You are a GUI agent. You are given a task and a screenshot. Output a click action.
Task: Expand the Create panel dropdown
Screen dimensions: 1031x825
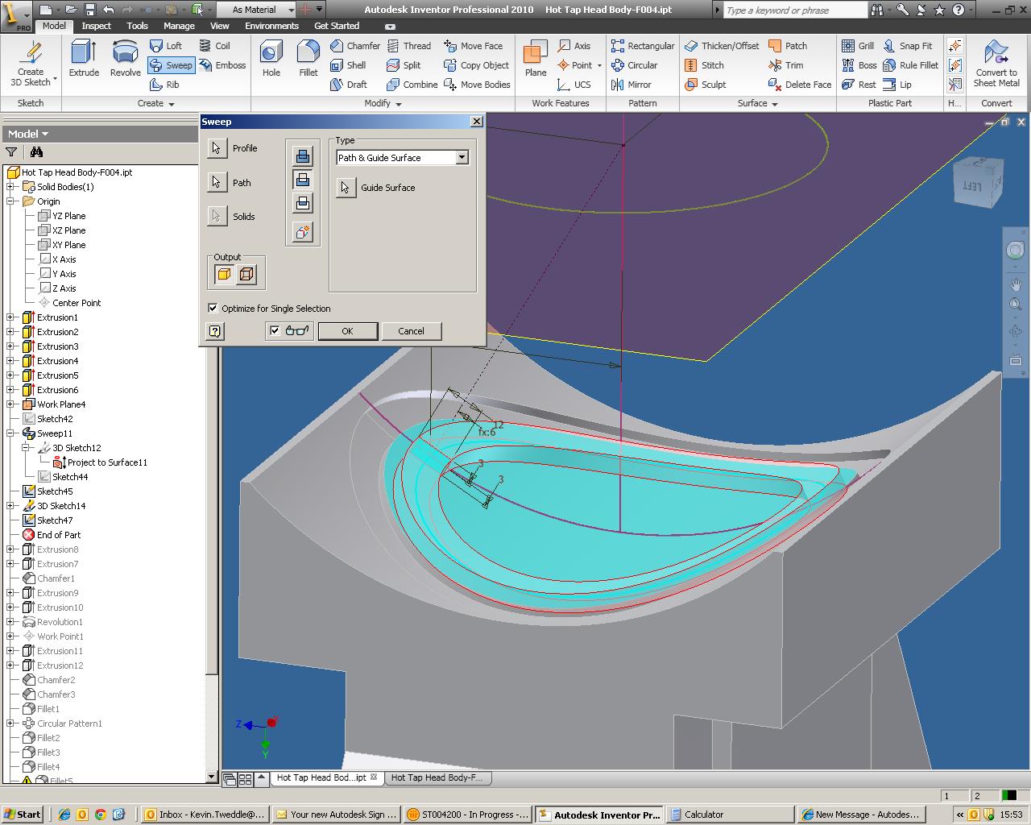(x=172, y=103)
